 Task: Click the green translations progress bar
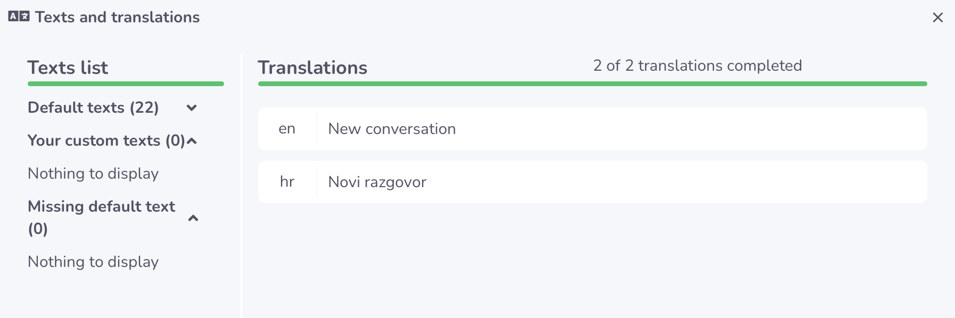[x=592, y=84]
